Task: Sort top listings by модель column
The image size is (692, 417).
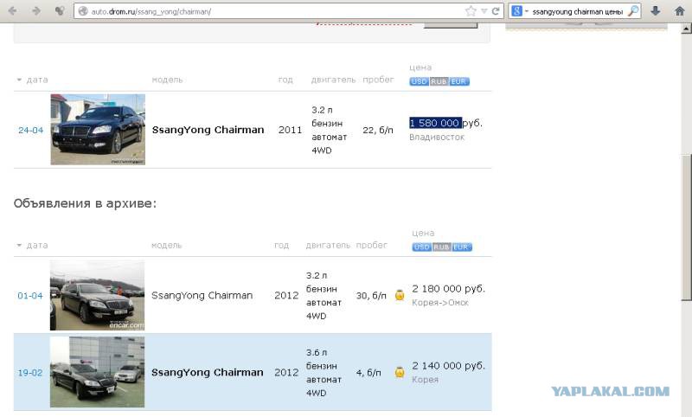Action: [167, 80]
